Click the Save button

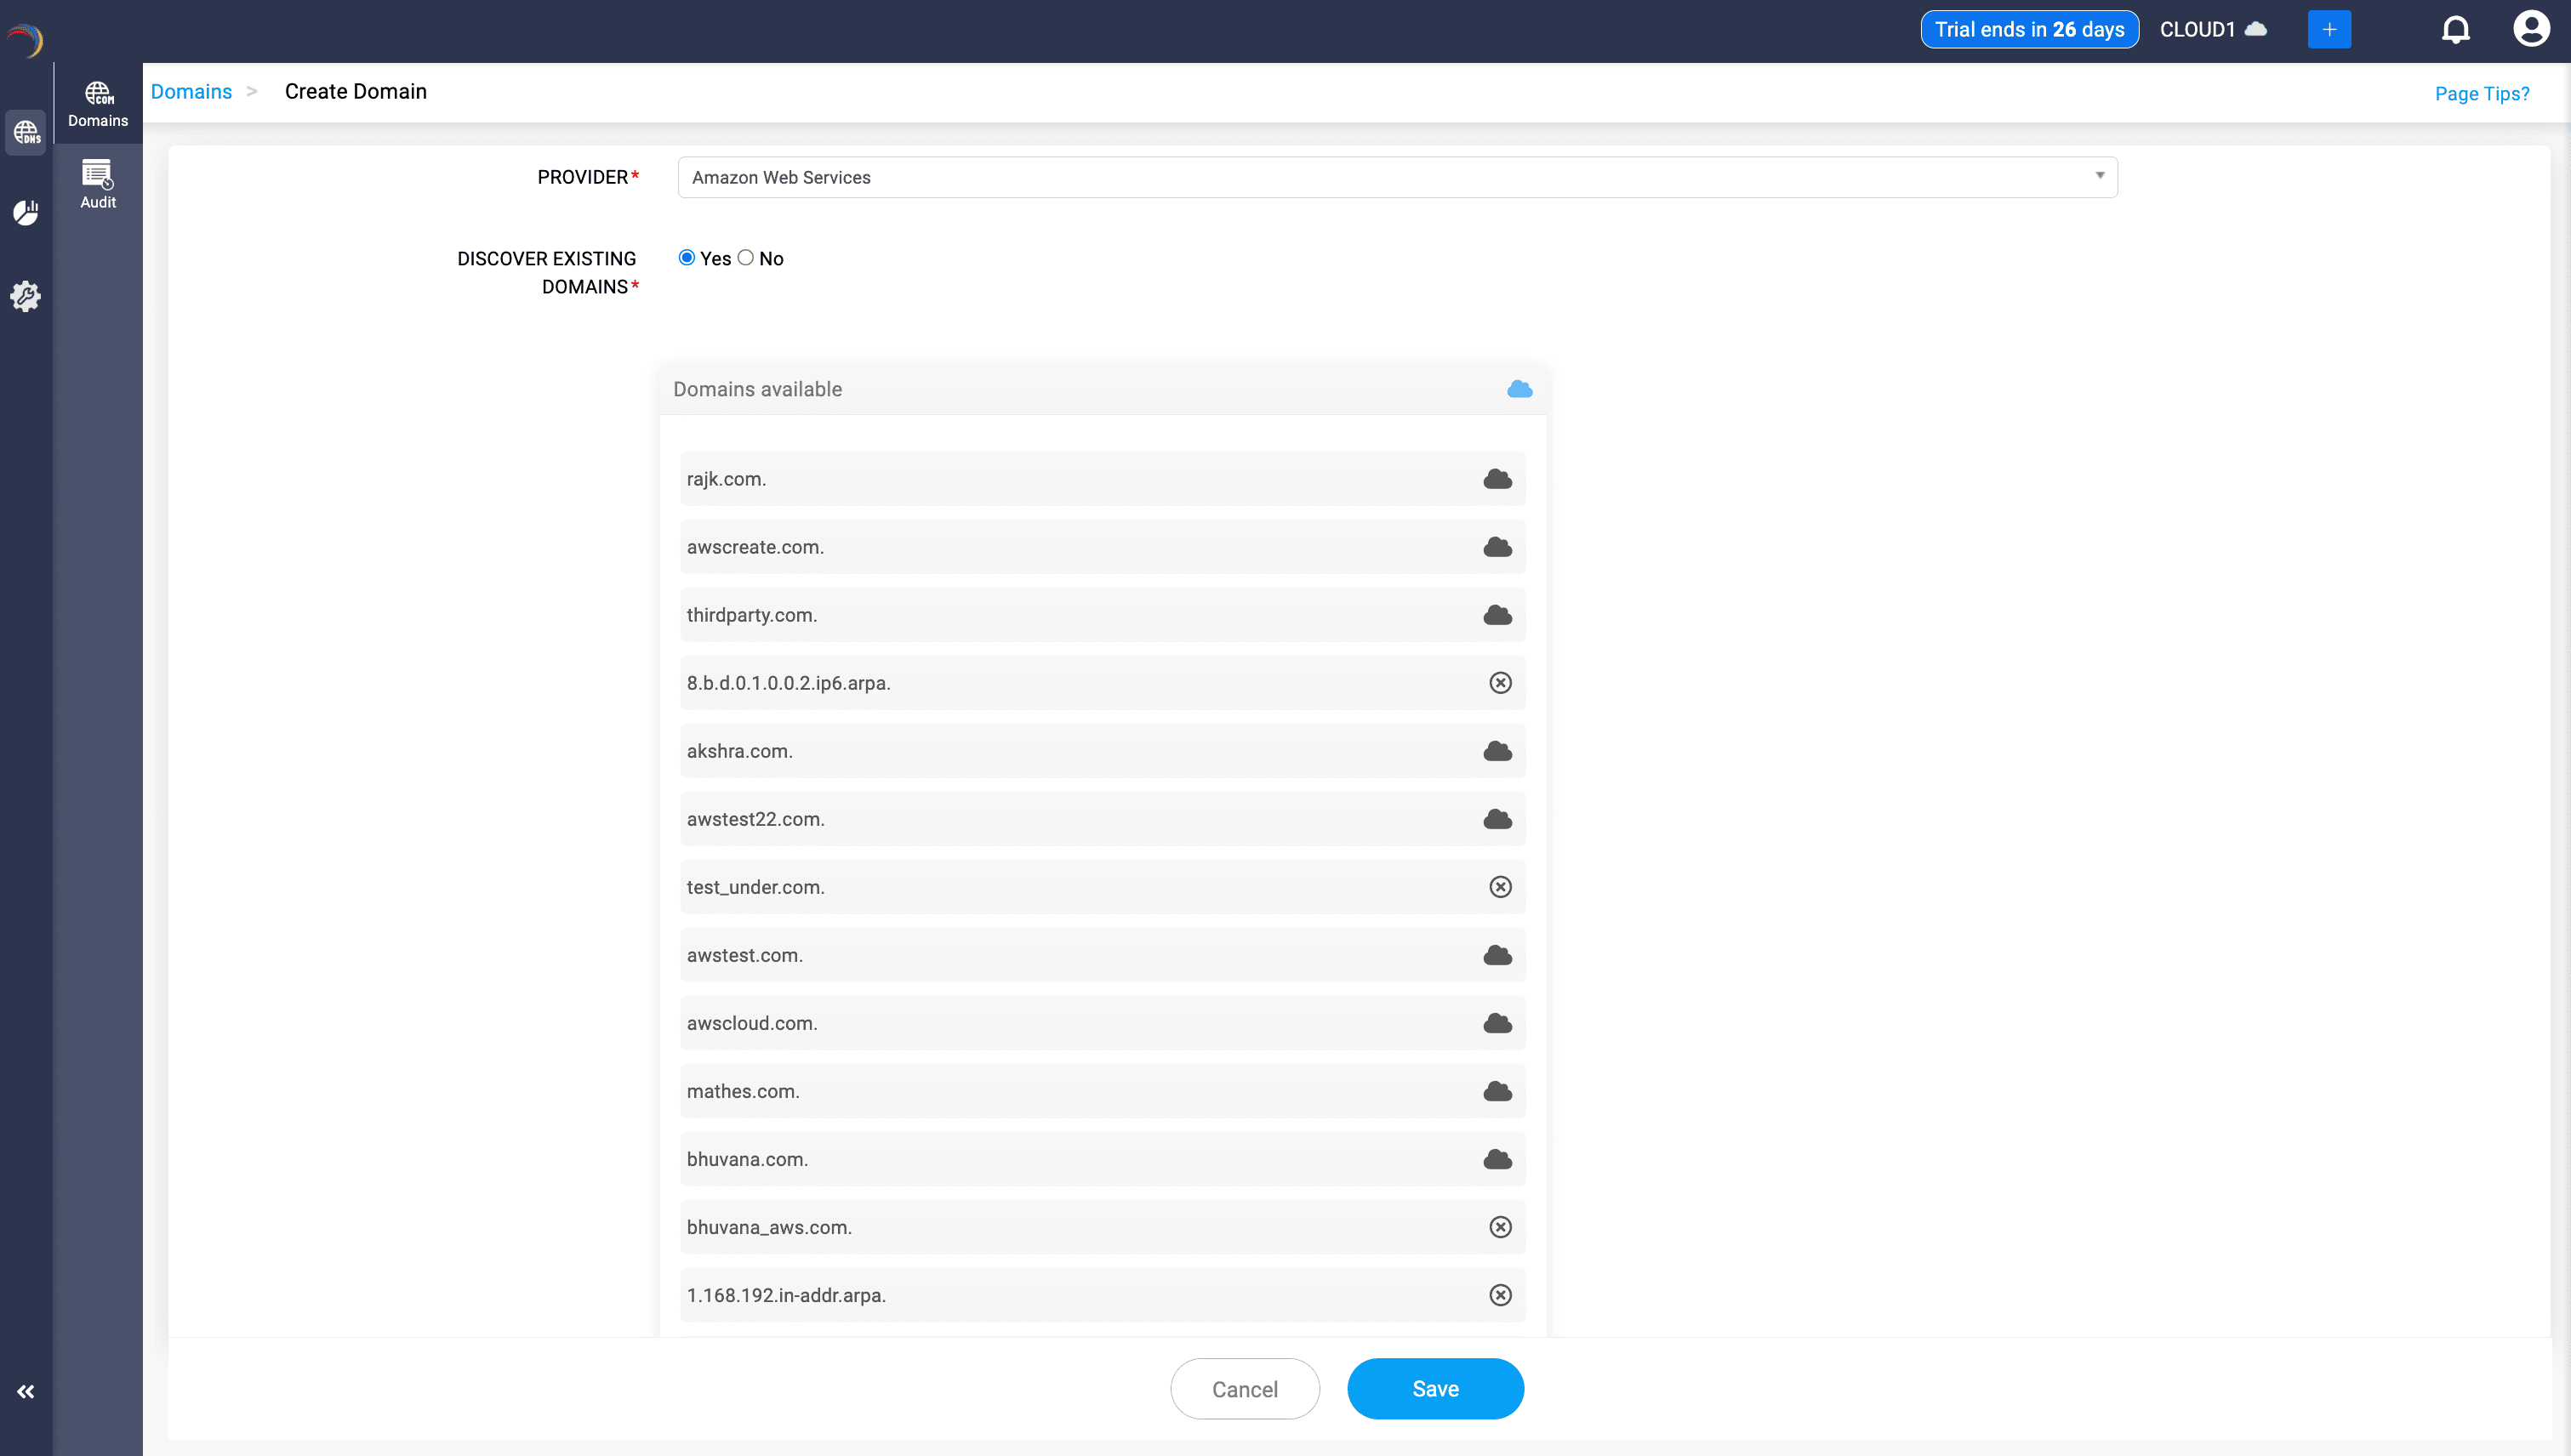pos(1434,1388)
